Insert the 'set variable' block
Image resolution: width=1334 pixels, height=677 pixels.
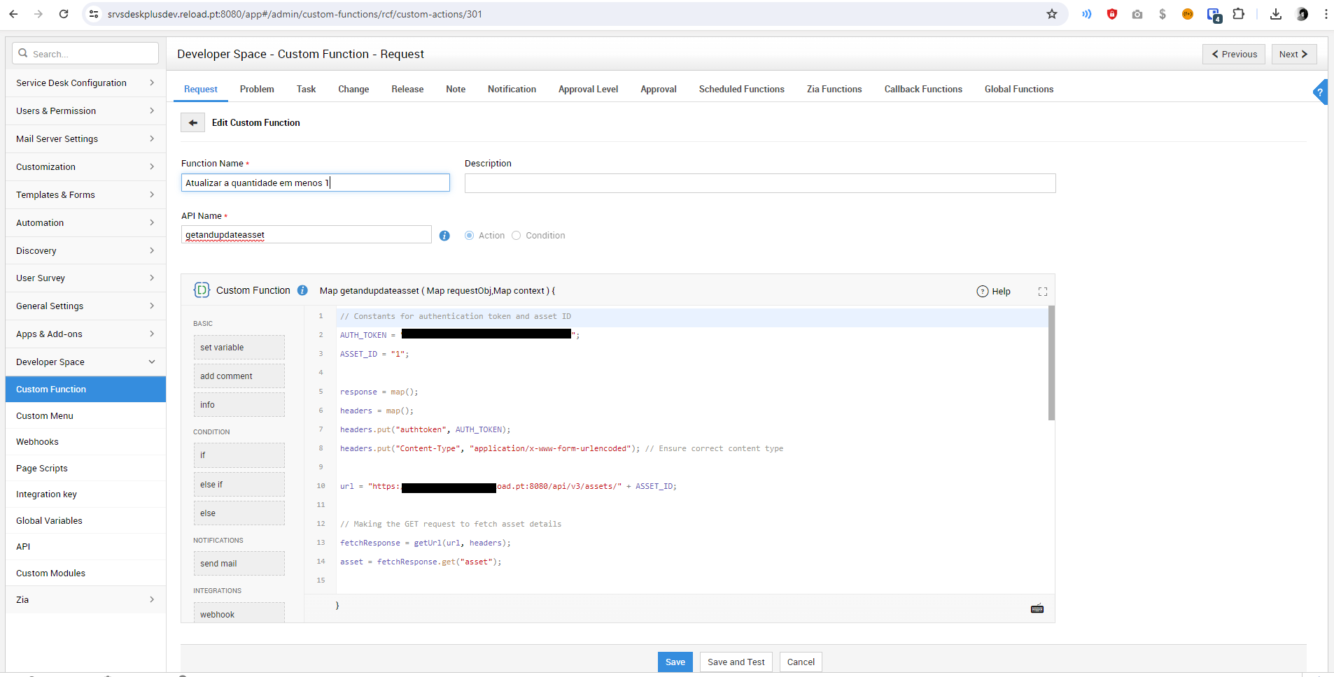[239, 347]
